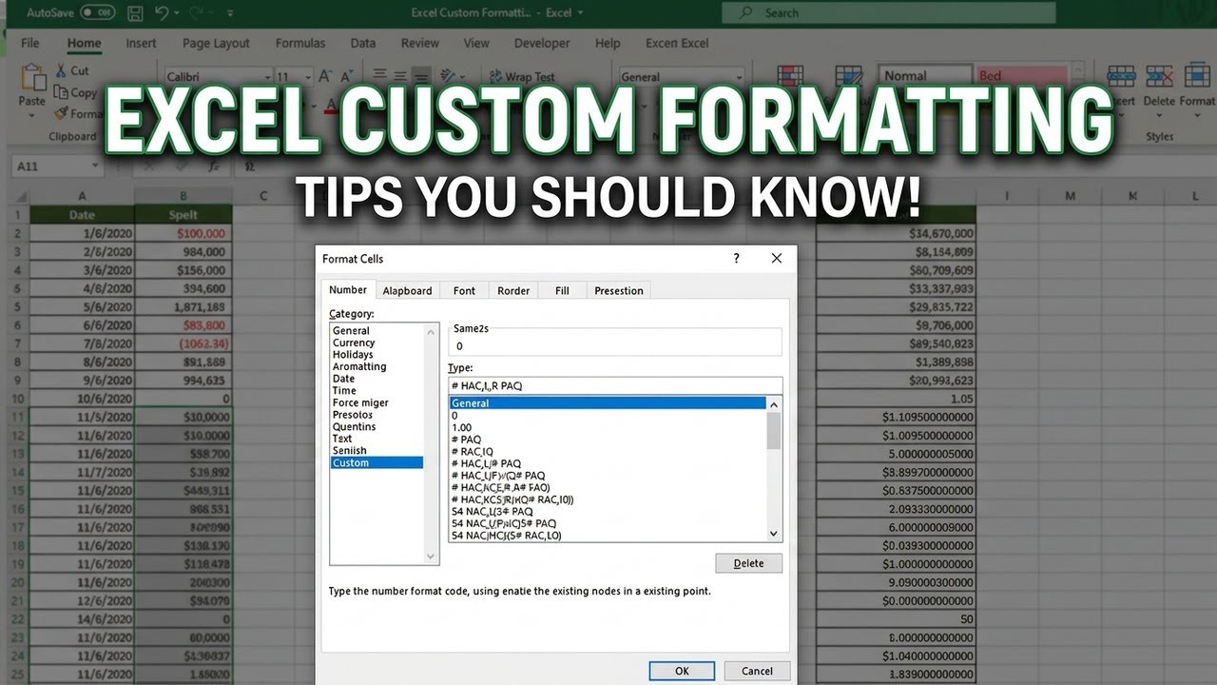This screenshot has width=1217, height=685.
Task: Click the middle align icon in ribbon
Action: click(x=400, y=76)
